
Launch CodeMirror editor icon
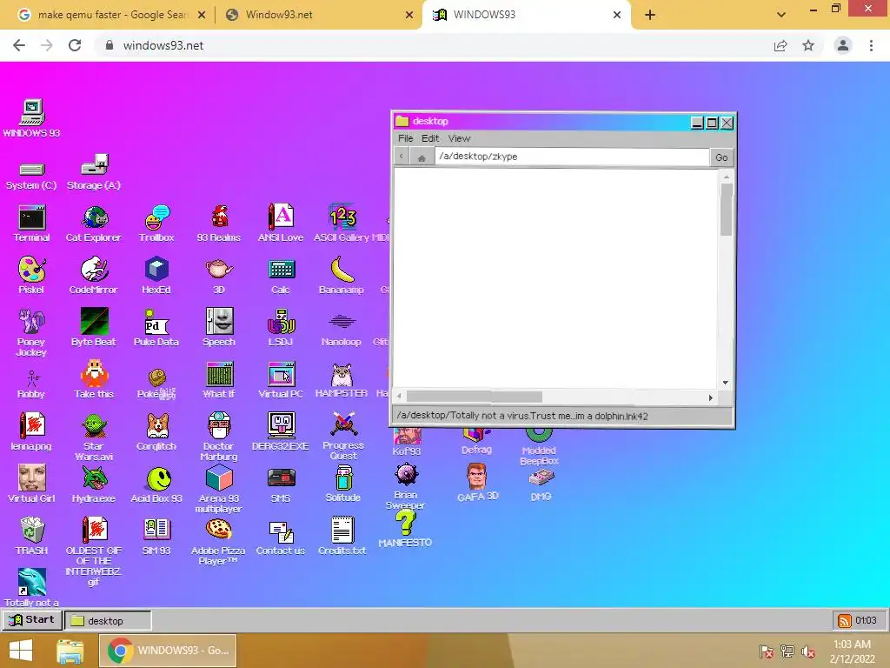pyautogui.click(x=94, y=275)
